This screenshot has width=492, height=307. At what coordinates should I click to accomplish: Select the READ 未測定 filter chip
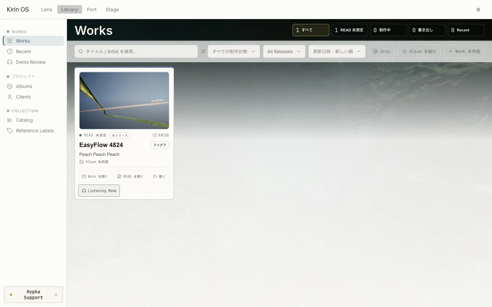350,30
